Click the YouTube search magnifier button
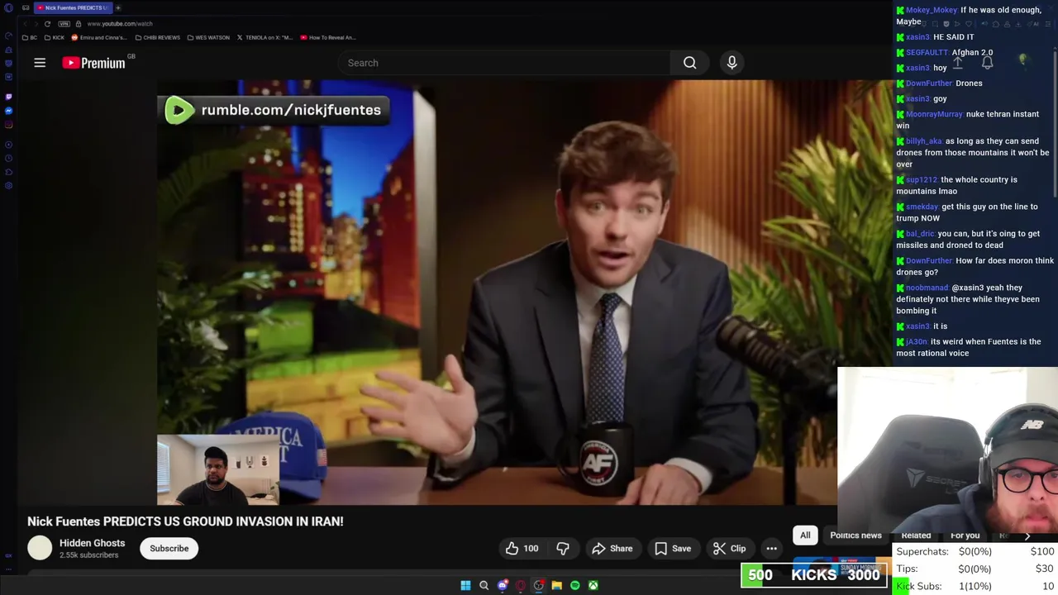This screenshot has width=1058, height=595. (x=689, y=63)
